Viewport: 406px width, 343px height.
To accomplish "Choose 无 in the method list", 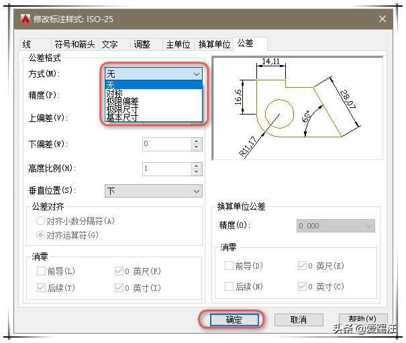I will (x=154, y=85).
